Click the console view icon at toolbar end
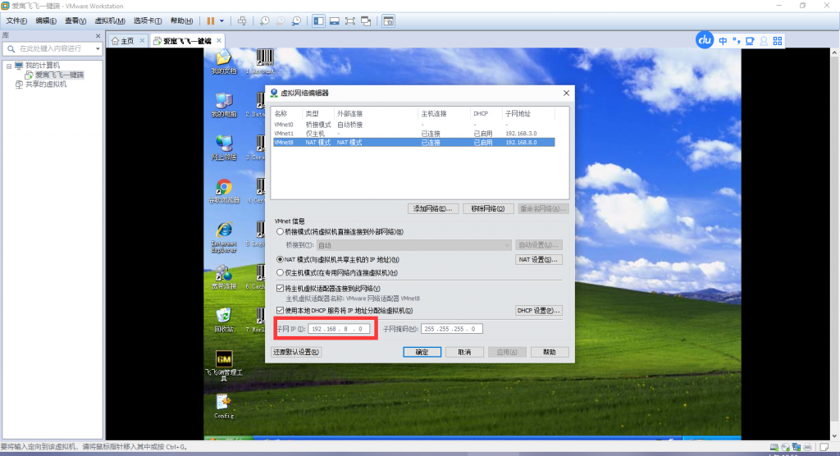Screen dimensions: 840x456 pyautogui.click(x=388, y=21)
